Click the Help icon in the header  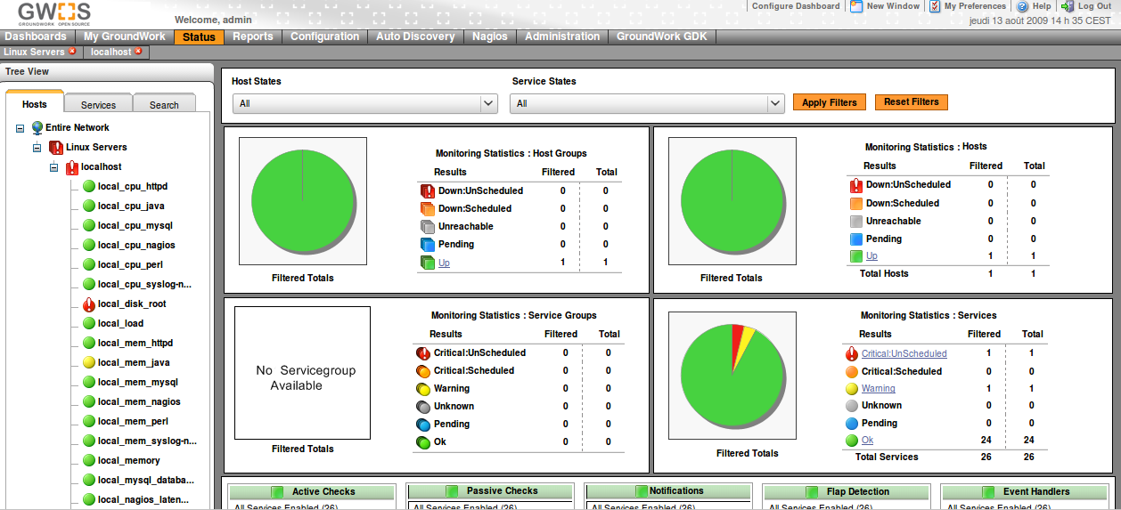point(1023,6)
